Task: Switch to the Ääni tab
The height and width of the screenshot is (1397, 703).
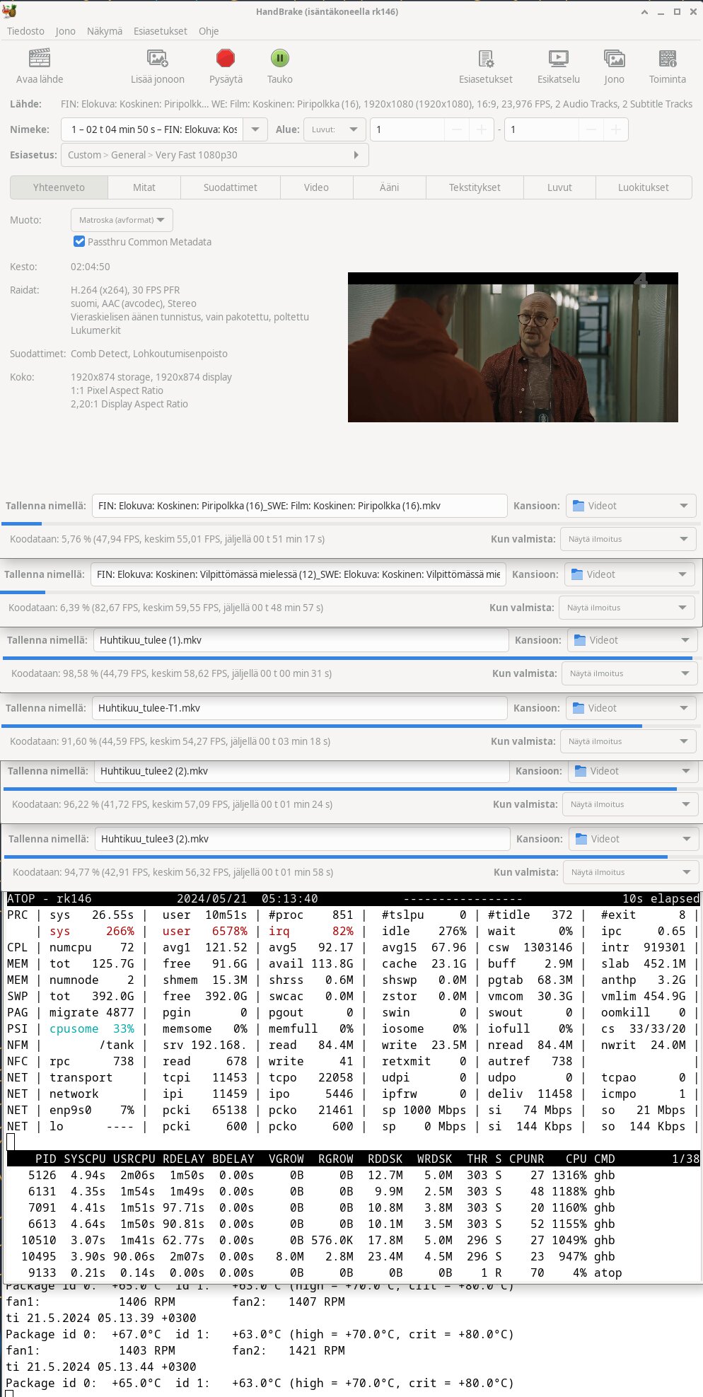Action: [x=389, y=187]
